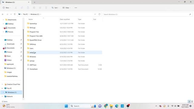Open the weather widget showing 67°F
Viewport: 194px width, 109px height.
coord(9,106)
